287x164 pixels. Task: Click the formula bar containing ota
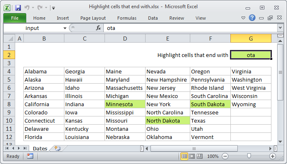pyautogui.click(x=190, y=28)
